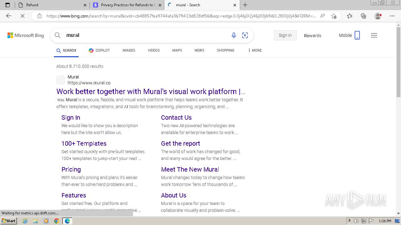The image size is (401, 225).
Task: Open the Get the report sitelink
Action: (180, 143)
